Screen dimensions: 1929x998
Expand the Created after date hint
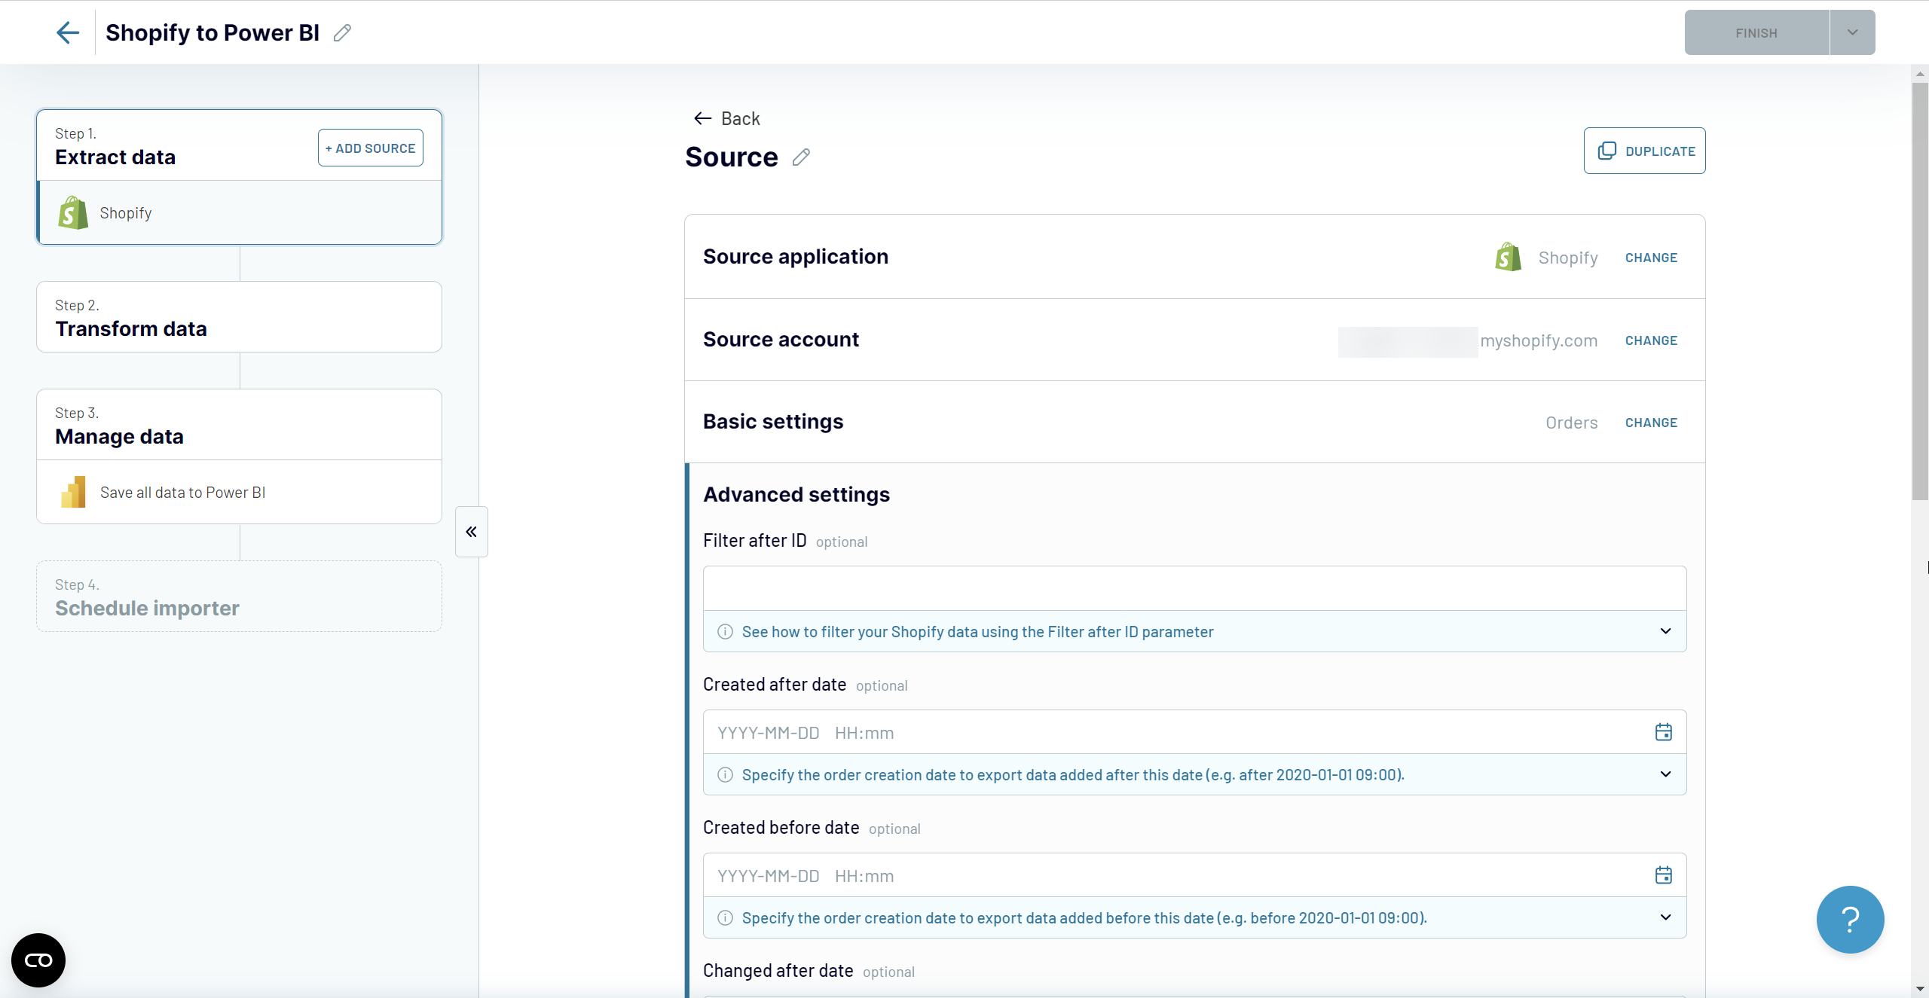click(1666, 774)
